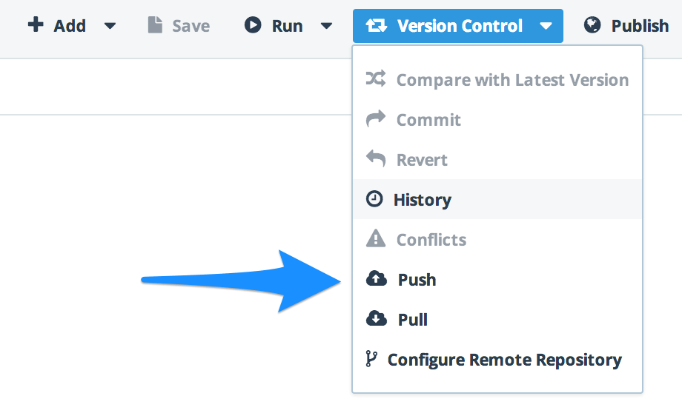Click the branch icon for Configure Remote Repository
The height and width of the screenshot is (416, 682).
coord(371,359)
